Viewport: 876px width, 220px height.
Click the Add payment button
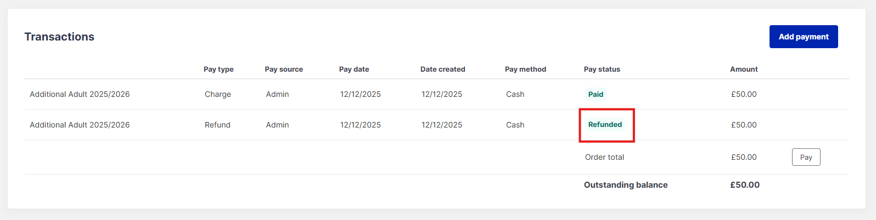[x=803, y=37]
